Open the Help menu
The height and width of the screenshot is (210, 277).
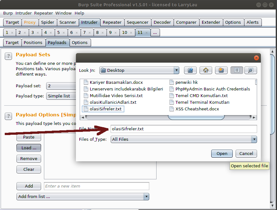click(x=79, y=13)
